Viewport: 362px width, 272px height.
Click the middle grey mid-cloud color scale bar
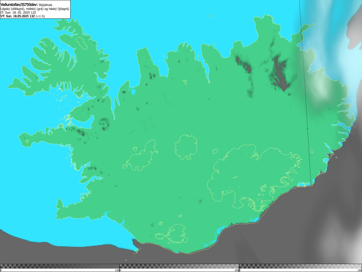point(179,266)
